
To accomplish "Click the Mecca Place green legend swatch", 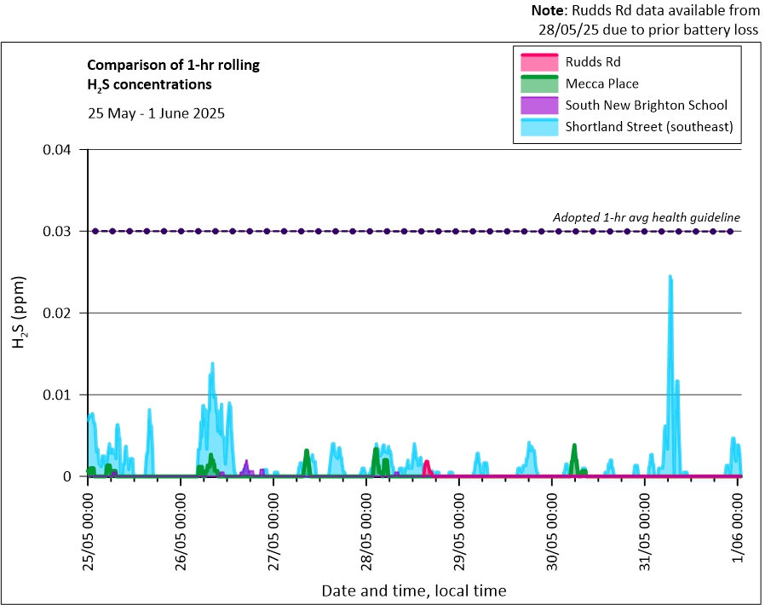I will click(x=539, y=84).
